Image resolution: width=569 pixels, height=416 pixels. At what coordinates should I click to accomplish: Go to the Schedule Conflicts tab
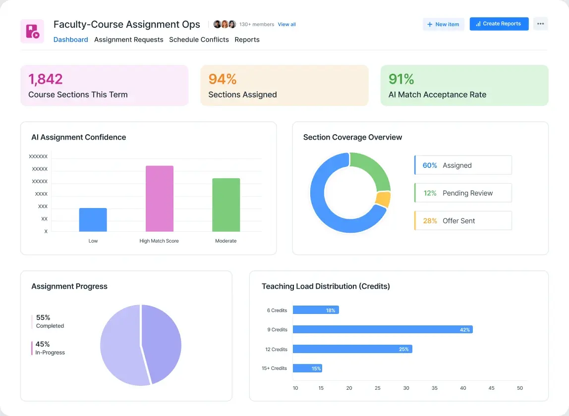(x=199, y=40)
